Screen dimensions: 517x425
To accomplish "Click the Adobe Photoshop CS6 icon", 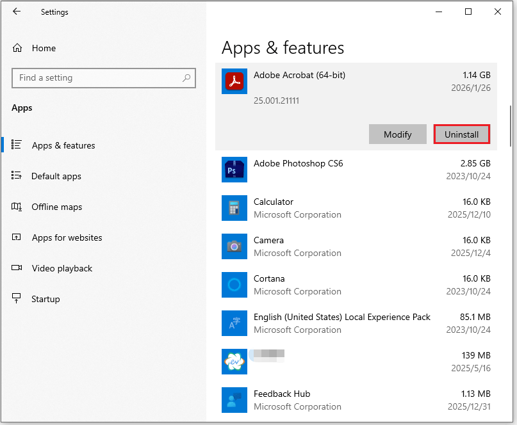I will click(x=234, y=170).
